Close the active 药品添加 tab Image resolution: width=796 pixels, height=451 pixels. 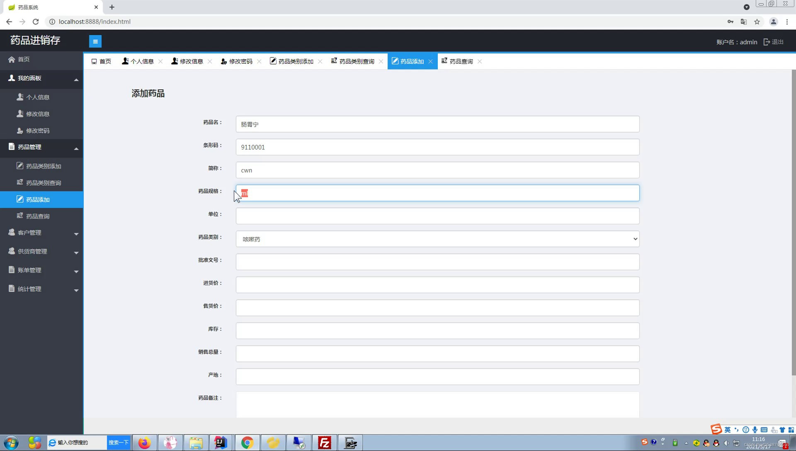[x=430, y=61]
